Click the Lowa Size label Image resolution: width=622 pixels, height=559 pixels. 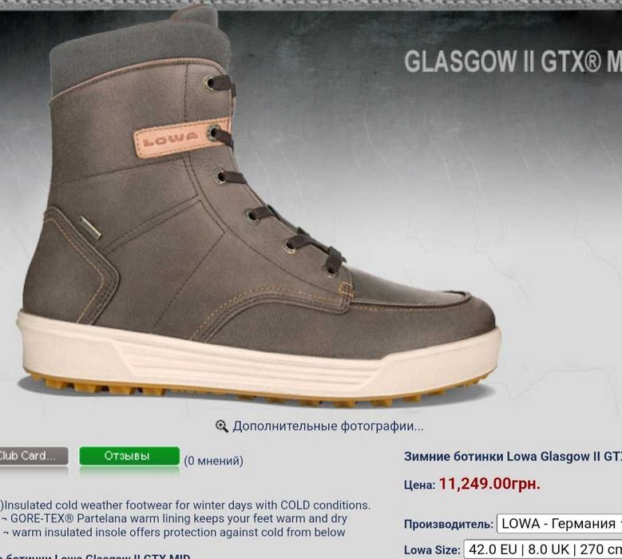(x=432, y=551)
